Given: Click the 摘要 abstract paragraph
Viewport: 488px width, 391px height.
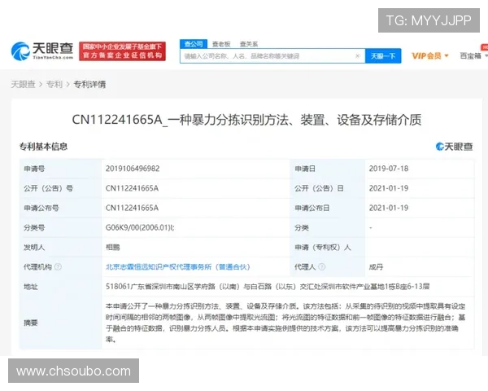Looking at the screenshot, I should 285,323.
